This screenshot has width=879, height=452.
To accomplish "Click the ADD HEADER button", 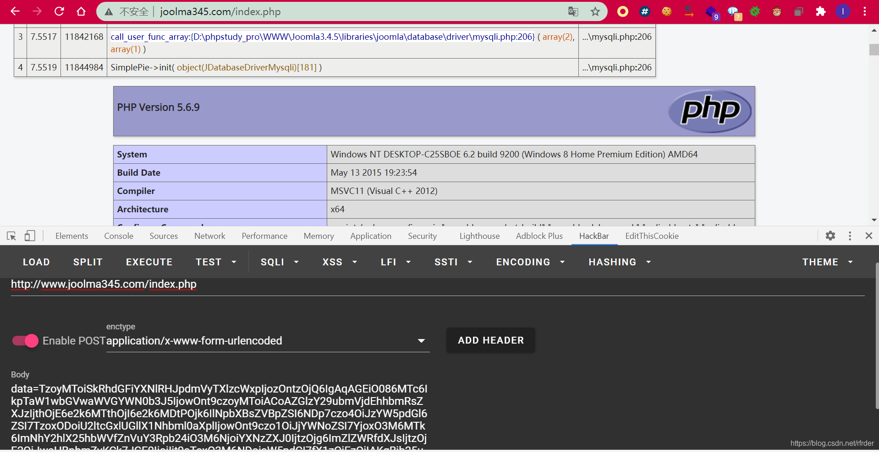I will 490,340.
